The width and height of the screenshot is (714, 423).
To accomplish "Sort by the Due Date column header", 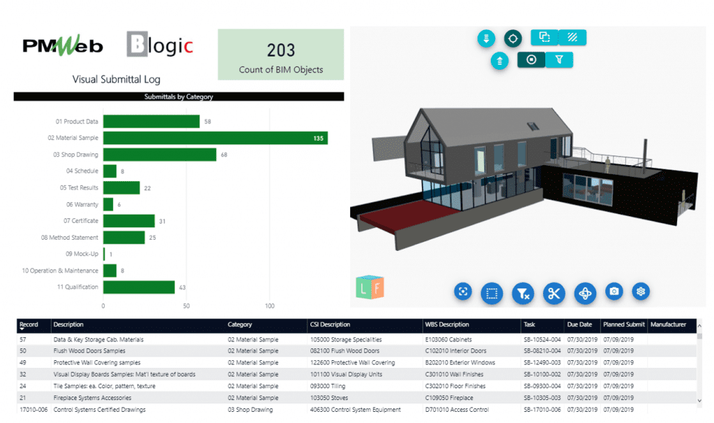I will [x=582, y=325].
